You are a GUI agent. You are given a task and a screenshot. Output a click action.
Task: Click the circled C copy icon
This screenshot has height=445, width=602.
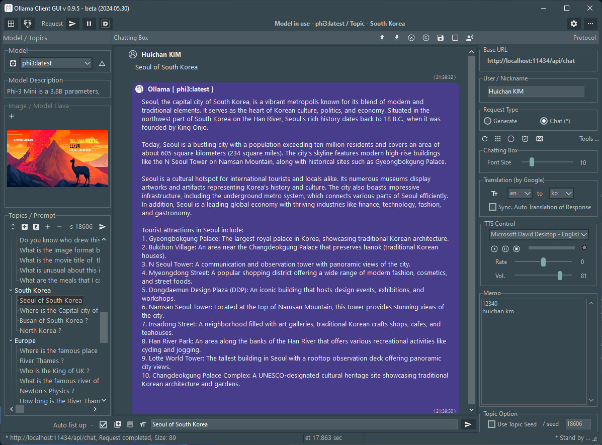tap(426, 38)
